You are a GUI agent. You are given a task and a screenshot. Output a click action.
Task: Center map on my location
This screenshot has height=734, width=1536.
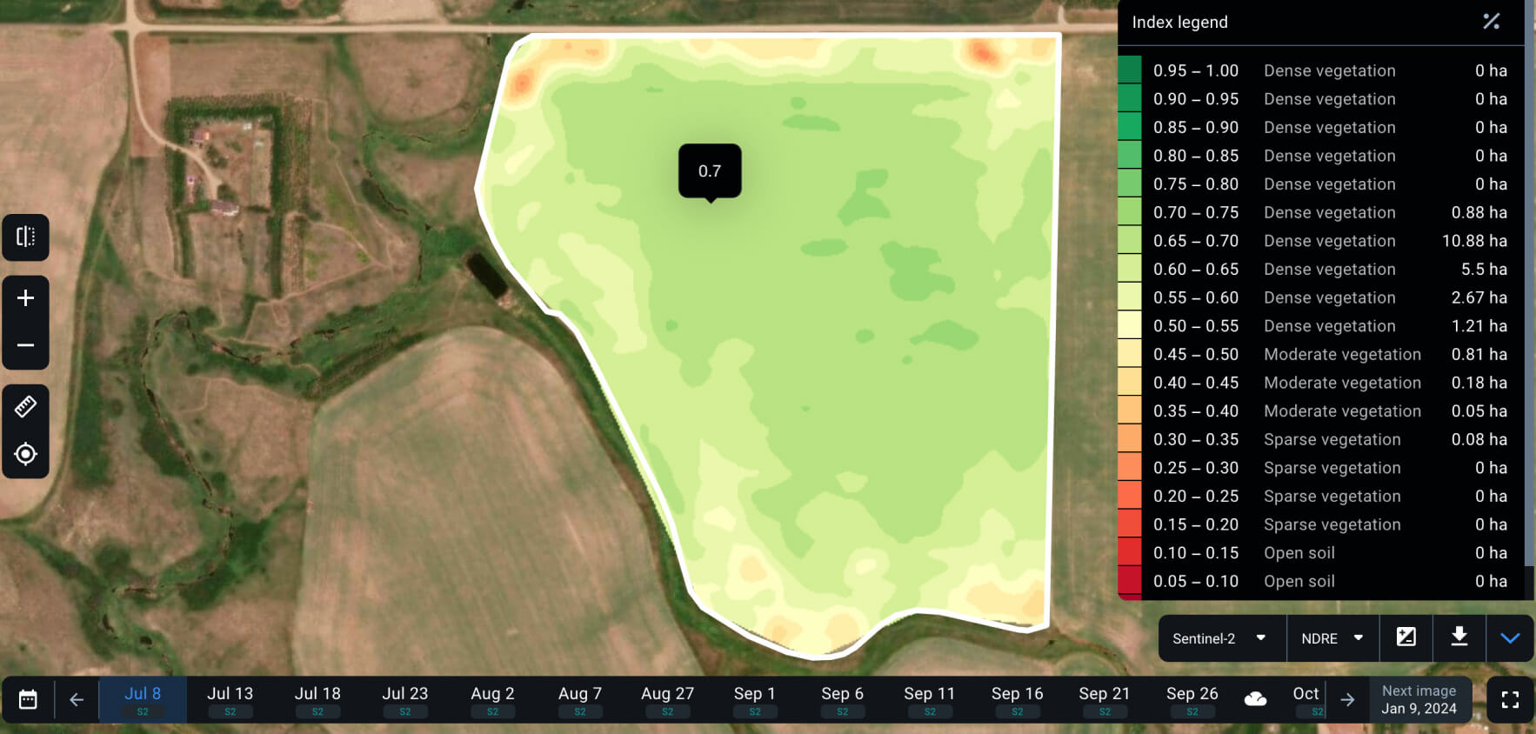pos(25,454)
